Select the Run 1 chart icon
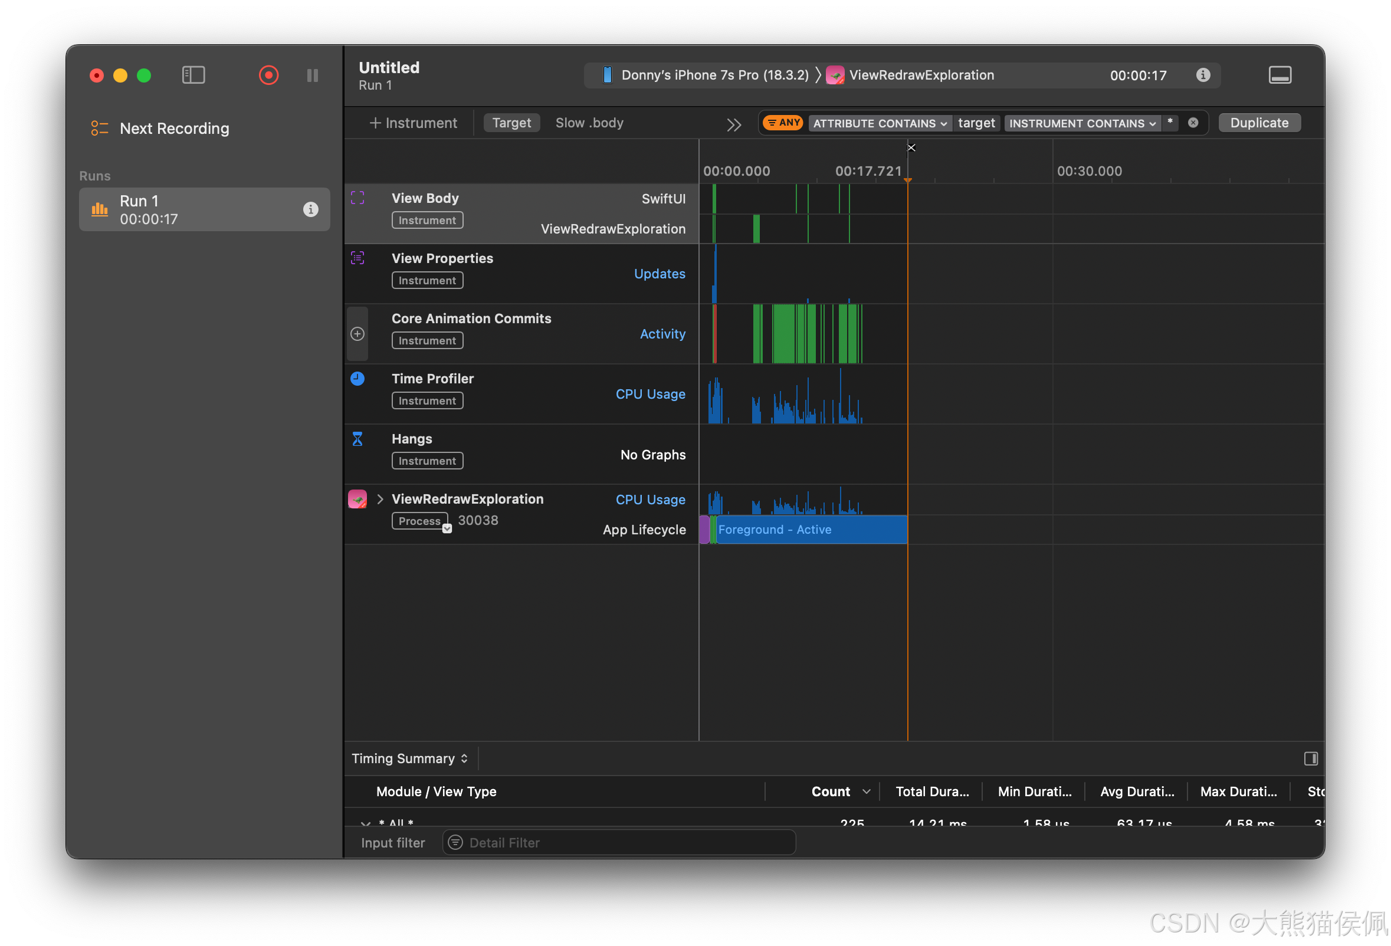This screenshot has height=946, width=1391. tap(99, 209)
